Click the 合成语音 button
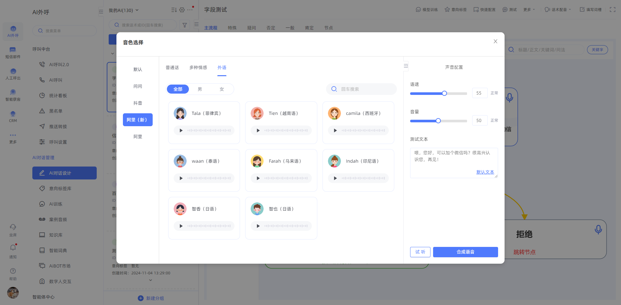 click(x=465, y=252)
